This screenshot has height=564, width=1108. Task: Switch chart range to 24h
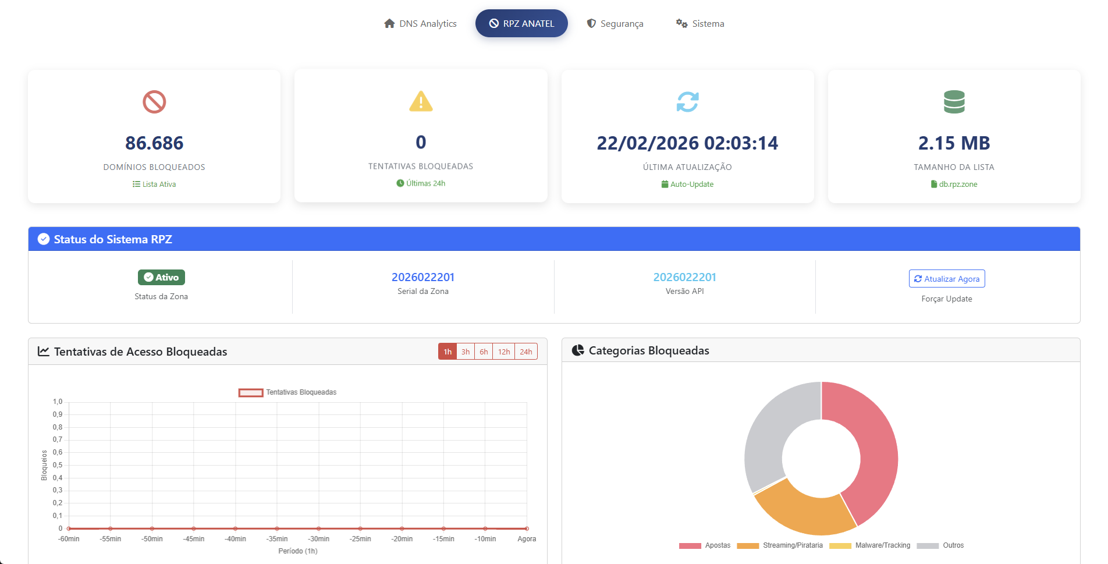(525, 352)
